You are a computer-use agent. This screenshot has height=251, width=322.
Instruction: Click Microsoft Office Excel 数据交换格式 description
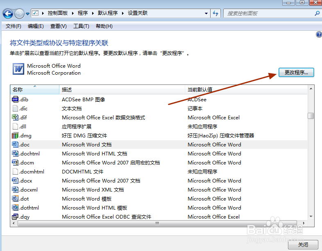pos(104,117)
